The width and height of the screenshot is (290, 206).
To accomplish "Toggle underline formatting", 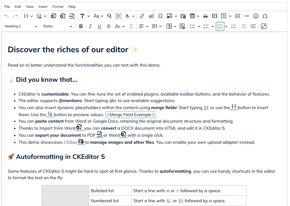I will click(99, 26).
